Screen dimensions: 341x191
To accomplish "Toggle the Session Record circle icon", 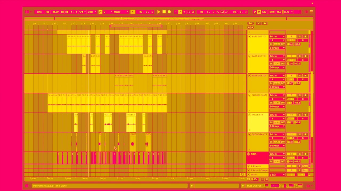I will point(193,12).
